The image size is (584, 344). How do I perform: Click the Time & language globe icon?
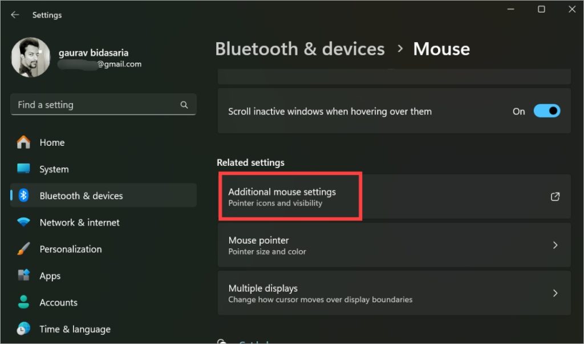click(x=23, y=329)
